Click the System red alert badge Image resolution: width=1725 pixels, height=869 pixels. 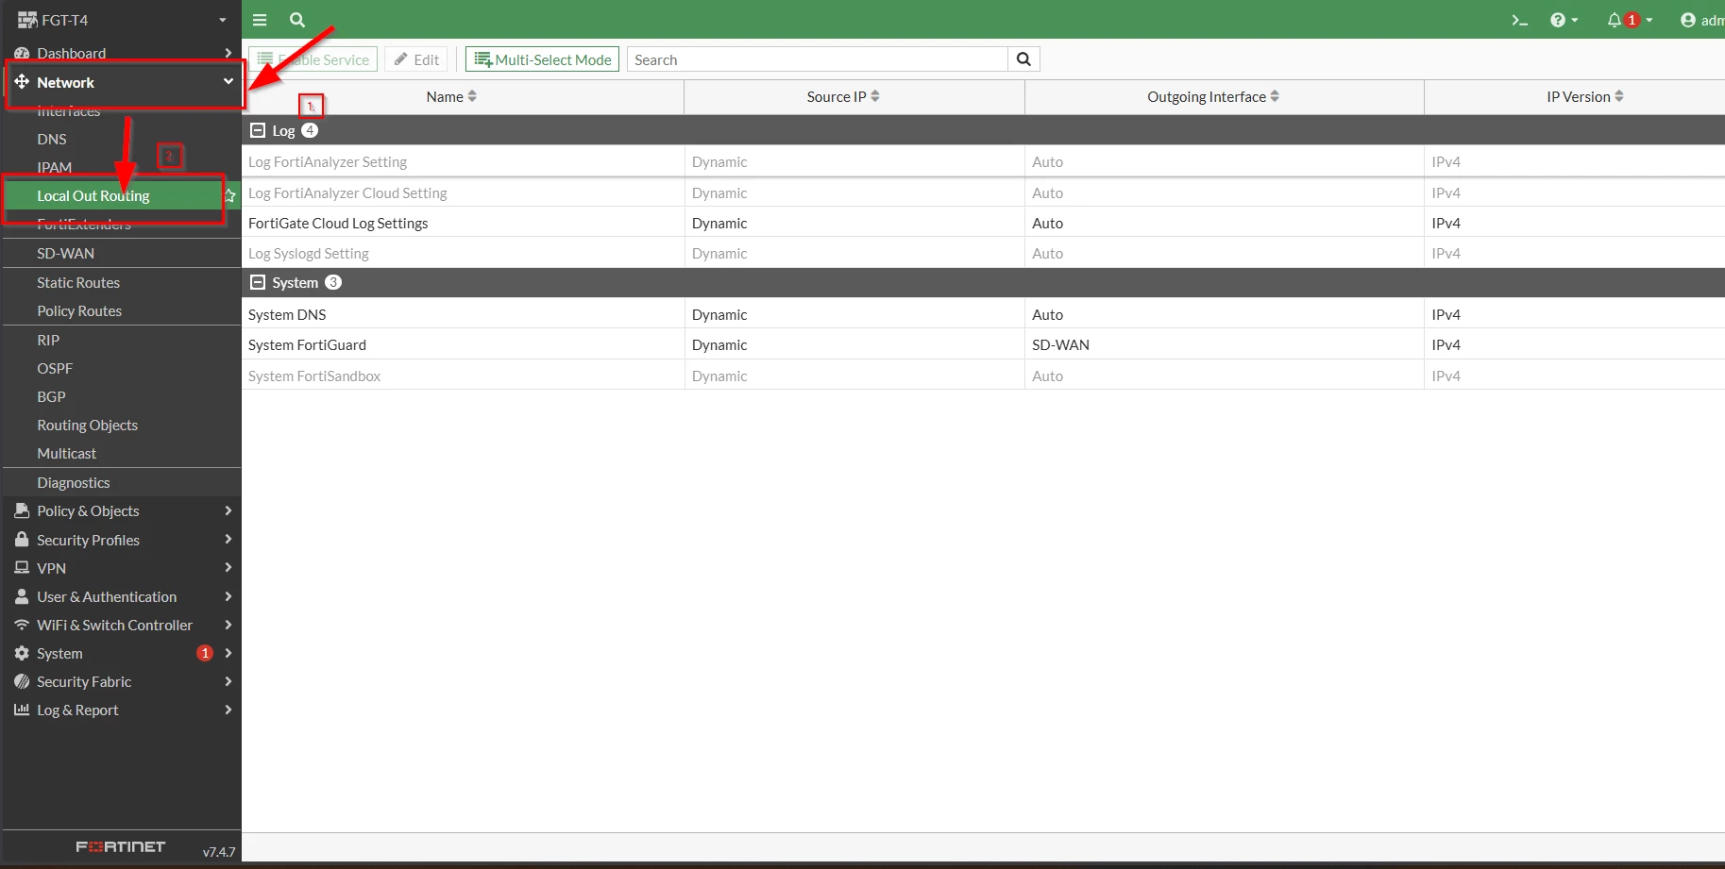pyautogui.click(x=205, y=653)
